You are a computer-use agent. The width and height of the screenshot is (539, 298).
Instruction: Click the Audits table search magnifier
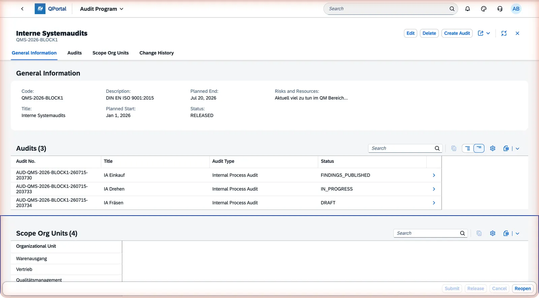click(437, 148)
